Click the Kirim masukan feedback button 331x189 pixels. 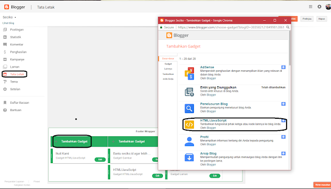[x=322, y=185]
